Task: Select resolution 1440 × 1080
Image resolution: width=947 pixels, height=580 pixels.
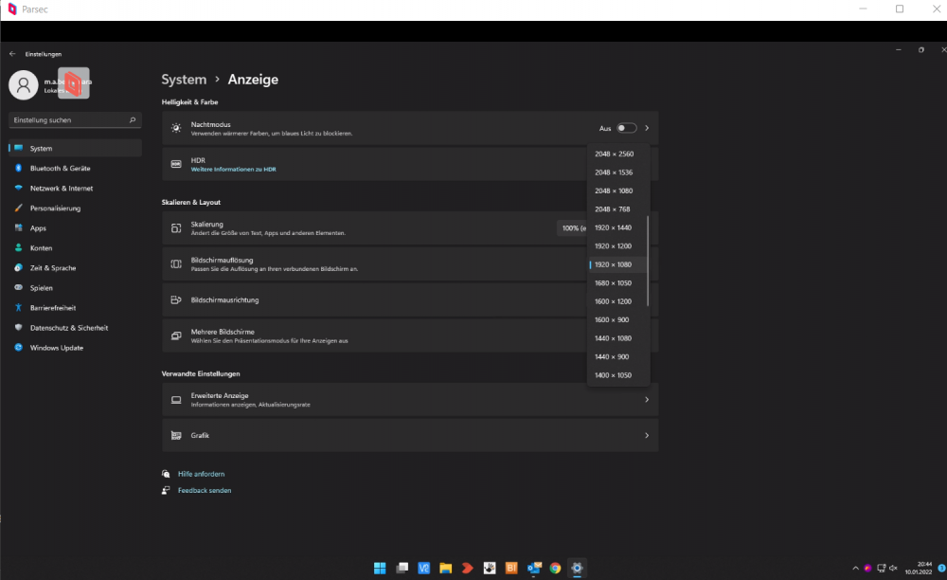Action: pyautogui.click(x=617, y=338)
